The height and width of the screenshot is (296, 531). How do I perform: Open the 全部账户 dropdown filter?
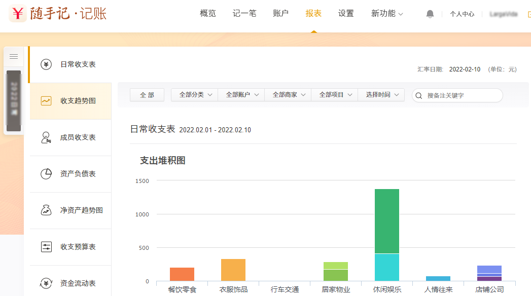tap(241, 95)
